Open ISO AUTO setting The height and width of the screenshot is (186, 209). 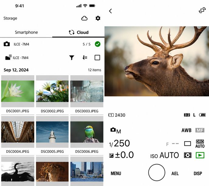pyautogui.click(x=165, y=155)
